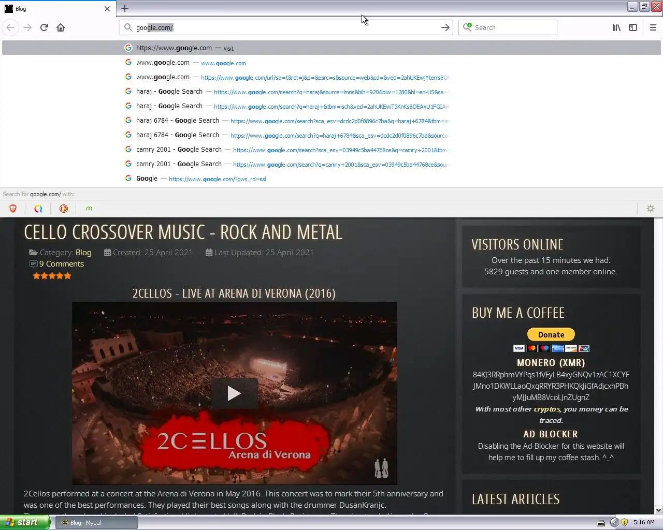Click the page scrollbar down arrow
This screenshot has width=663, height=530.
point(659,510)
